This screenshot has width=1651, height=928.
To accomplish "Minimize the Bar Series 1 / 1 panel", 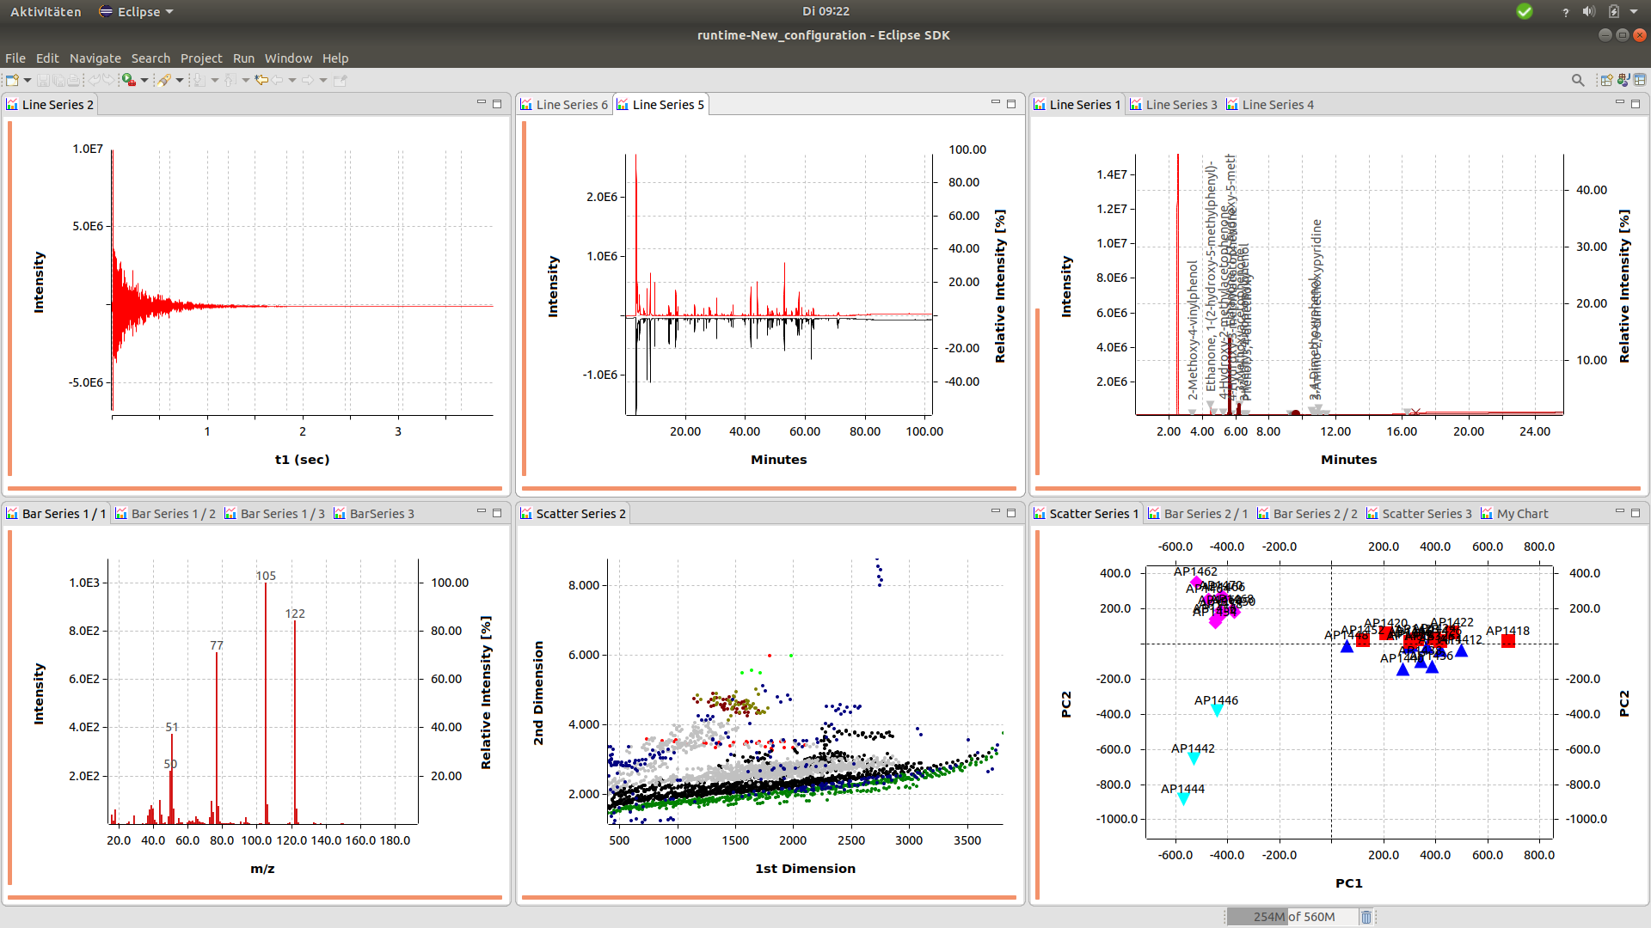I will pos(482,512).
